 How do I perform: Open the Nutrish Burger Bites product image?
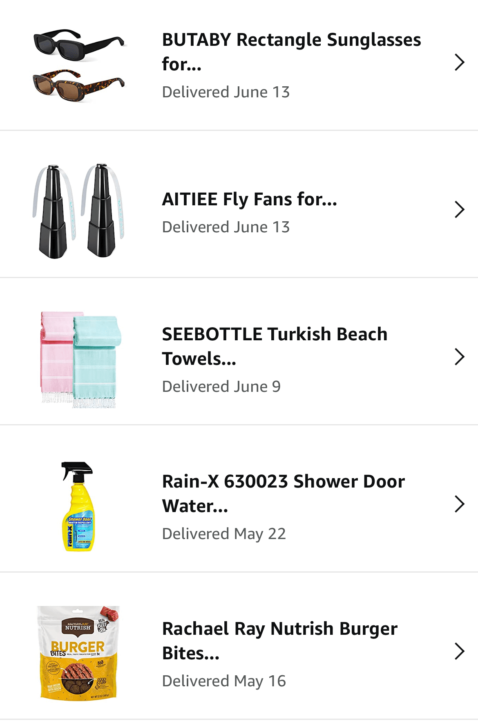[x=79, y=652]
